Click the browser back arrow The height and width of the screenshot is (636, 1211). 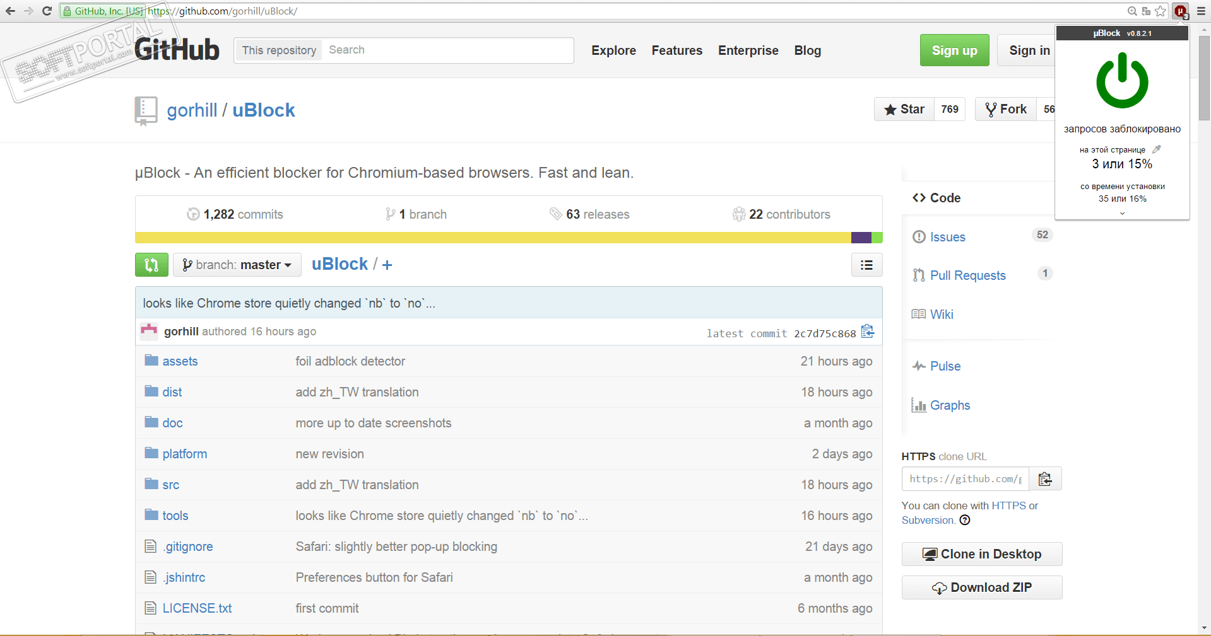pos(10,11)
